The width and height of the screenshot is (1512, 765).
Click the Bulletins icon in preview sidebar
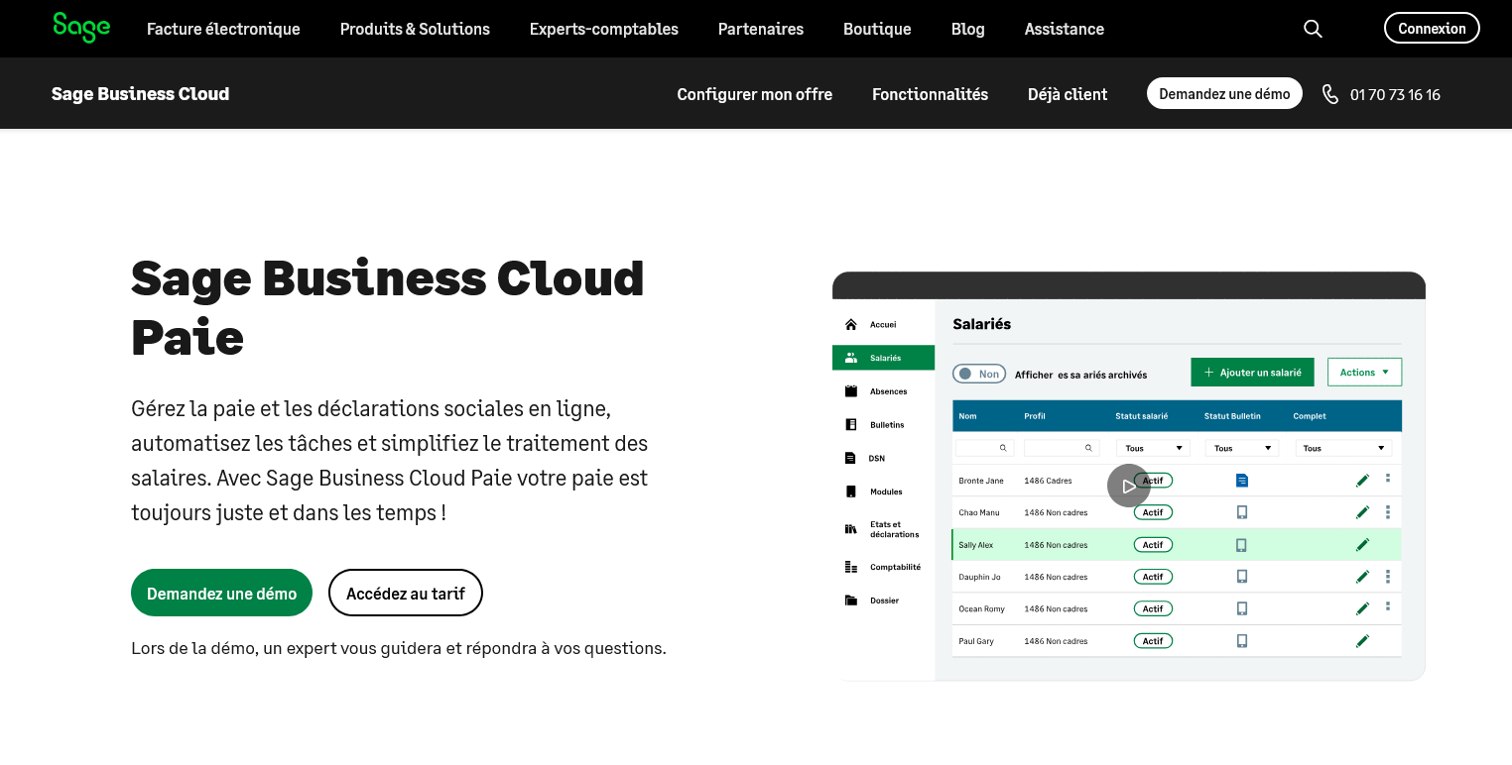click(x=850, y=425)
